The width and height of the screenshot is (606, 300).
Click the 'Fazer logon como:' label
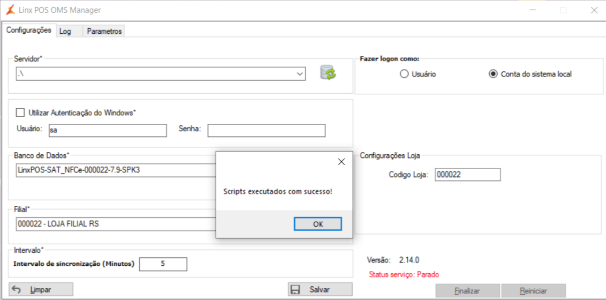[x=389, y=59]
